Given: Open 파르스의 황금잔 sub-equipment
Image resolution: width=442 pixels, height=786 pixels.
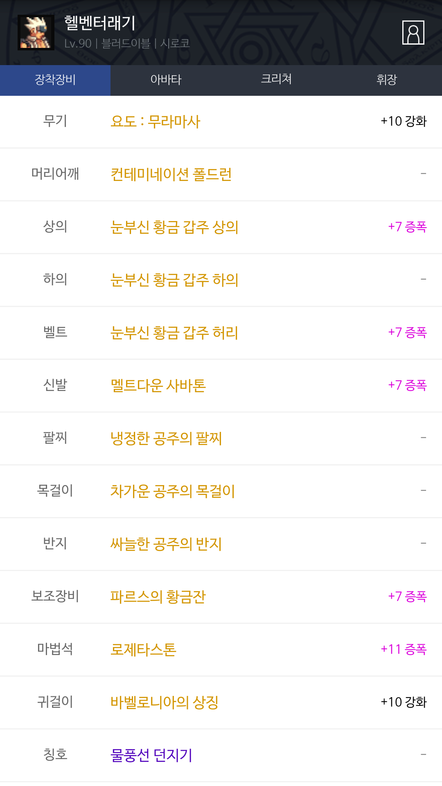Looking at the screenshot, I should (158, 597).
